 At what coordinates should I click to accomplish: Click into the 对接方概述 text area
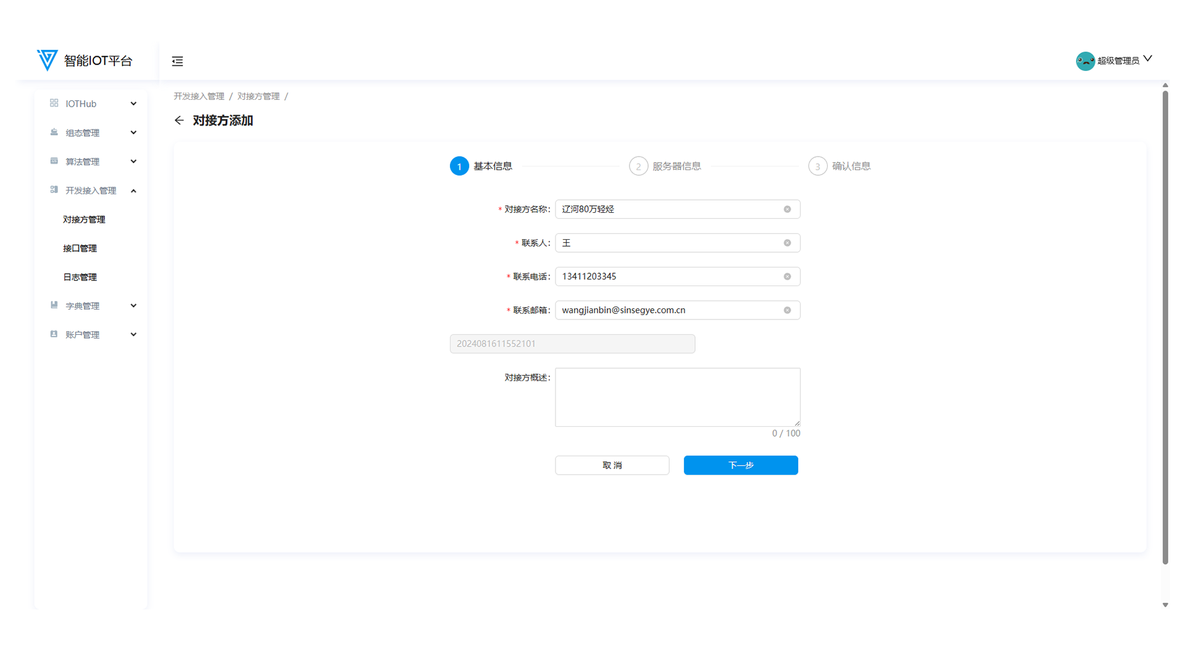(x=677, y=397)
